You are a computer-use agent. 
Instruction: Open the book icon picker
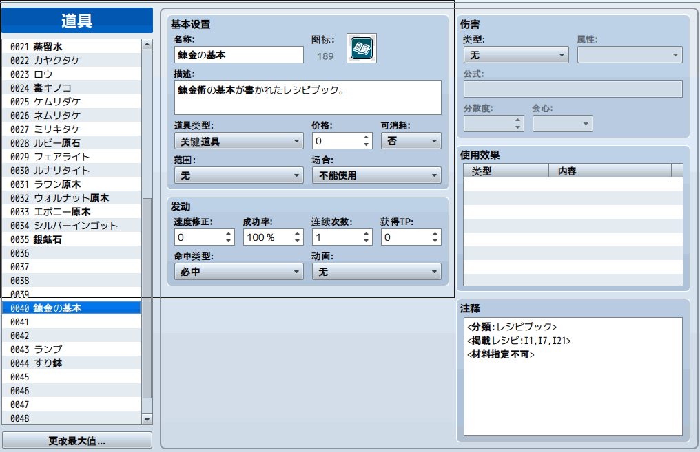coord(362,48)
